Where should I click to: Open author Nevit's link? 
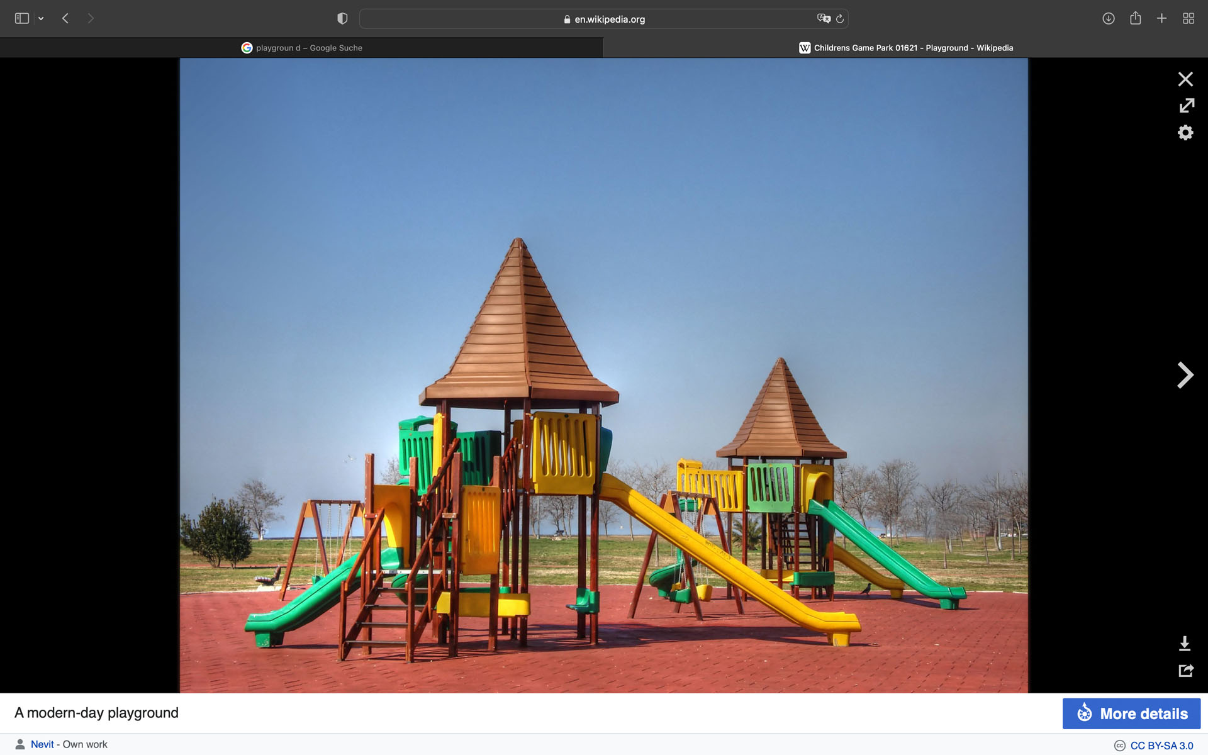[x=42, y=744]
